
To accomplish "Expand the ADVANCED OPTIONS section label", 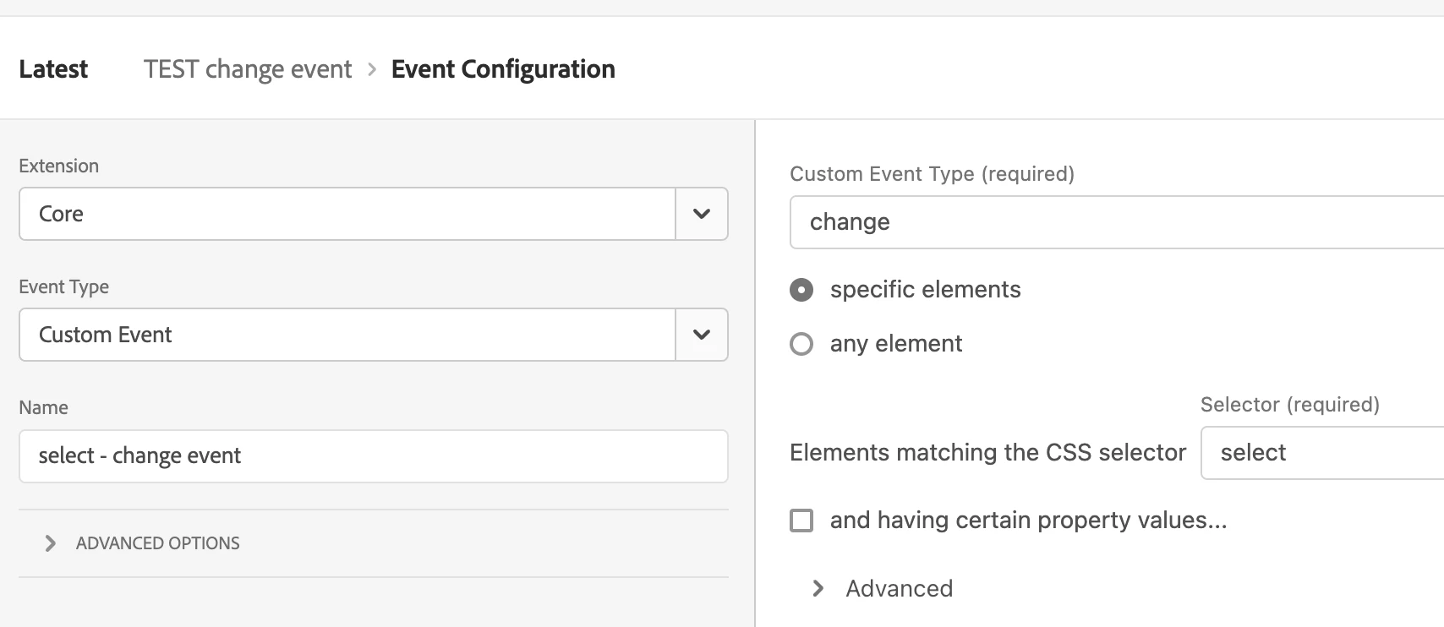I will pos(157,543).
